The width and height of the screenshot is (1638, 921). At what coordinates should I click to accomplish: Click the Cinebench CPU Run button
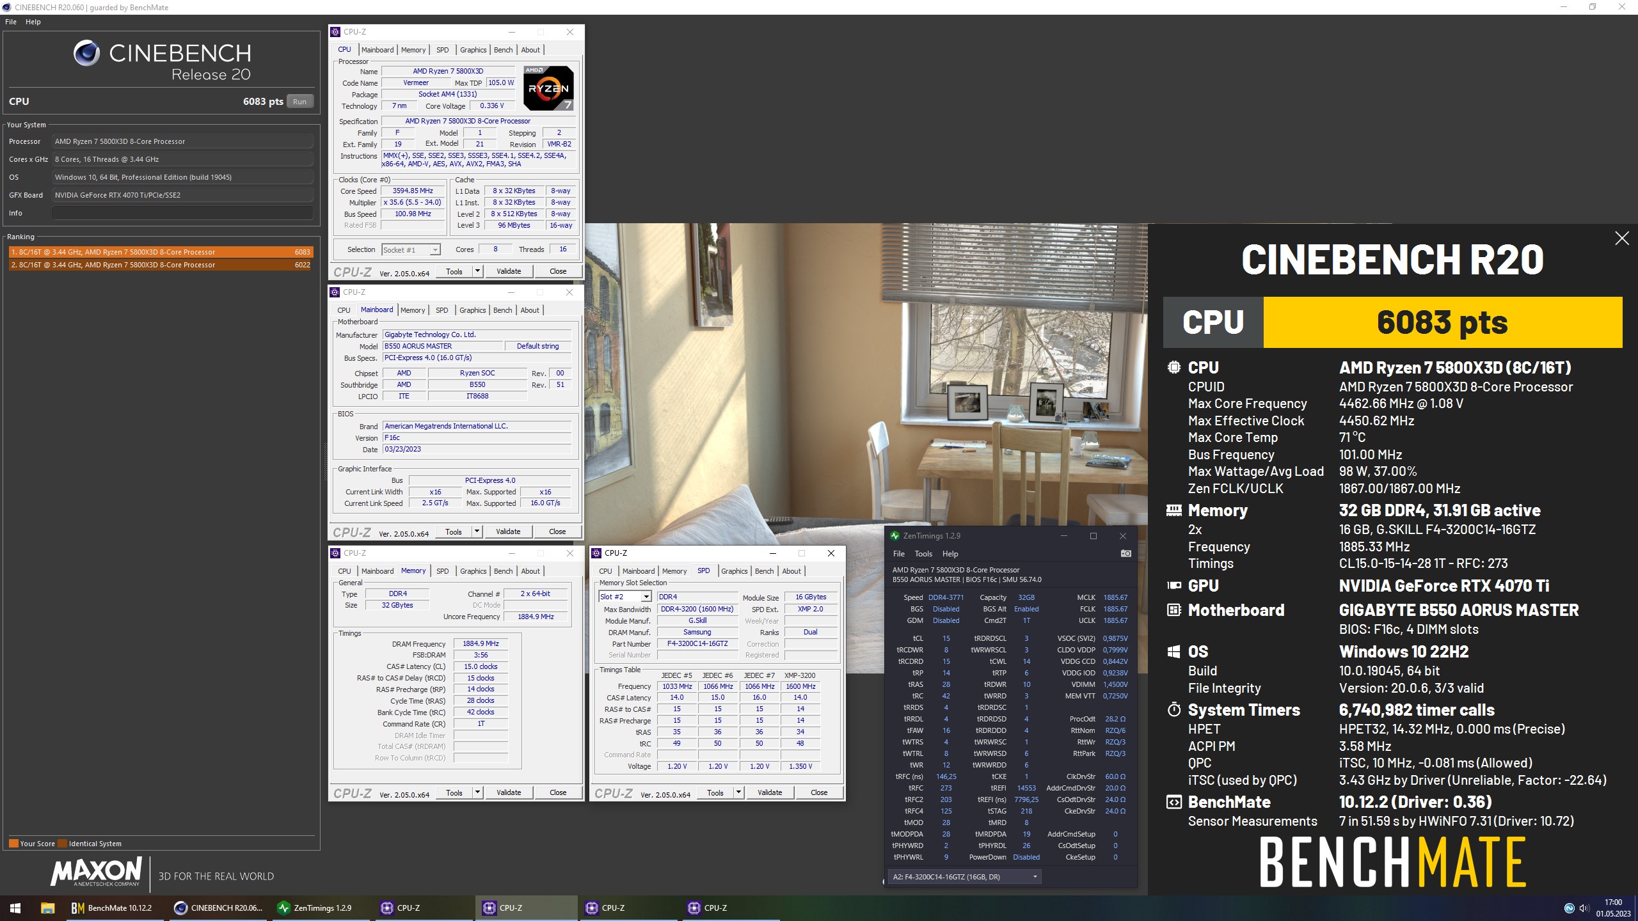(299, 102)
